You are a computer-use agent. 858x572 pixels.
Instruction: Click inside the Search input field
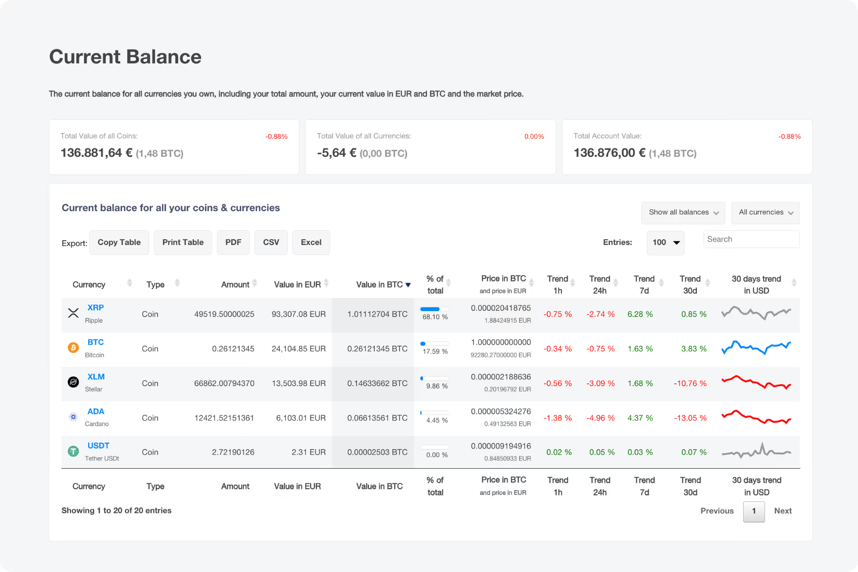click(751, 239)
